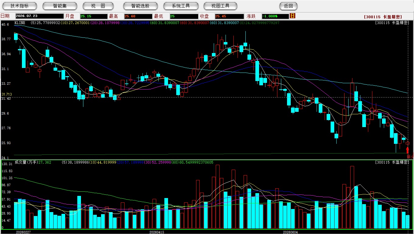Click the red arrow marker at latest candle

pyautogui.click(x=408, y=150)
